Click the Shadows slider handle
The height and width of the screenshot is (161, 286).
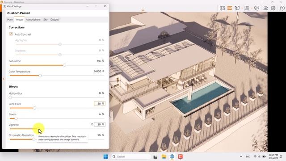tap(60, 55)
